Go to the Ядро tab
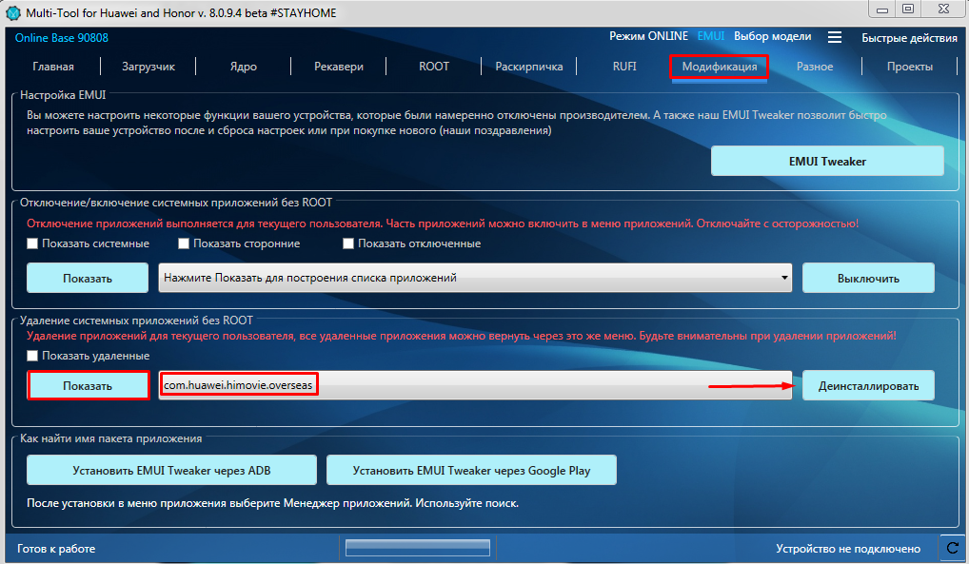The height and width of the screenshot is (564, 969). [244, 67]
